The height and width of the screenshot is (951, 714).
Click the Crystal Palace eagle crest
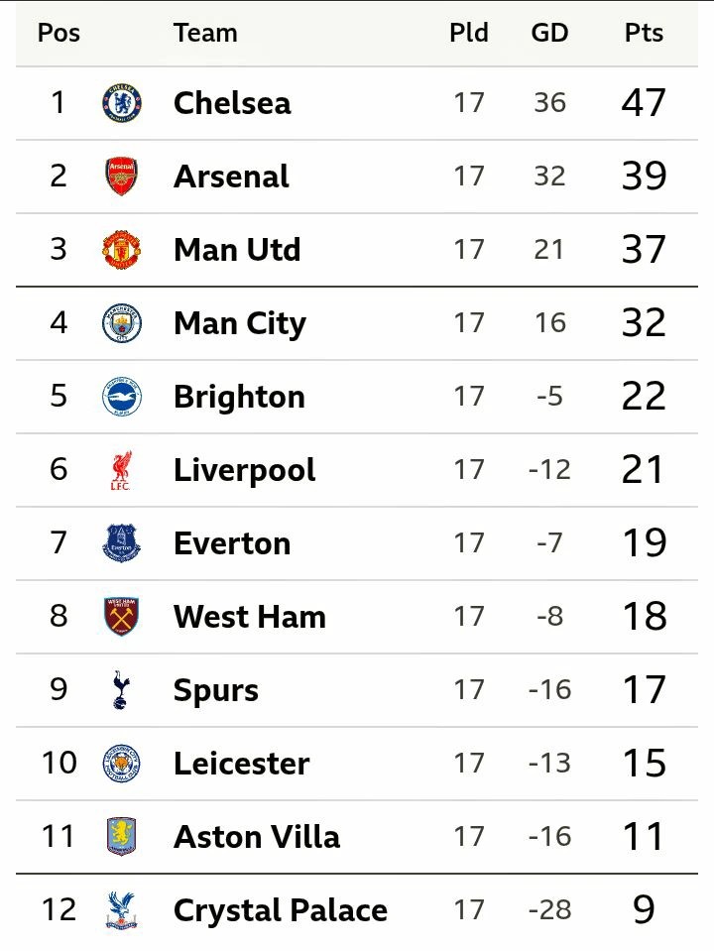(x=121, y=909)
